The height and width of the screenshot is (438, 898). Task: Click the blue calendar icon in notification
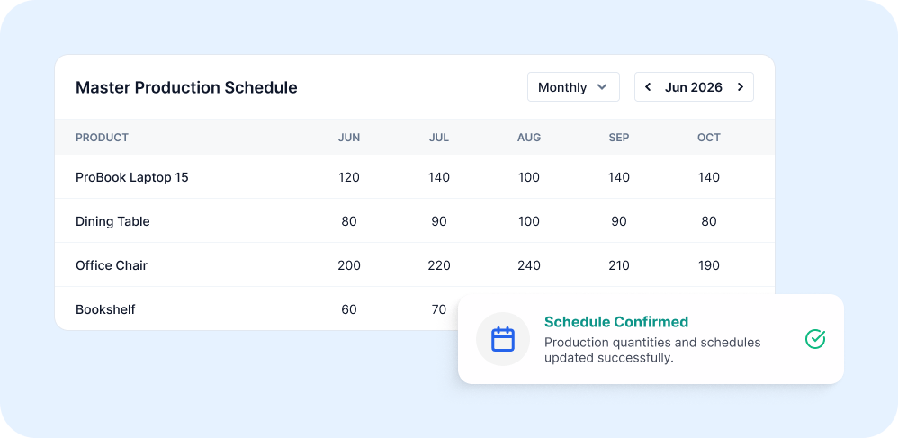tap(503, 339)
